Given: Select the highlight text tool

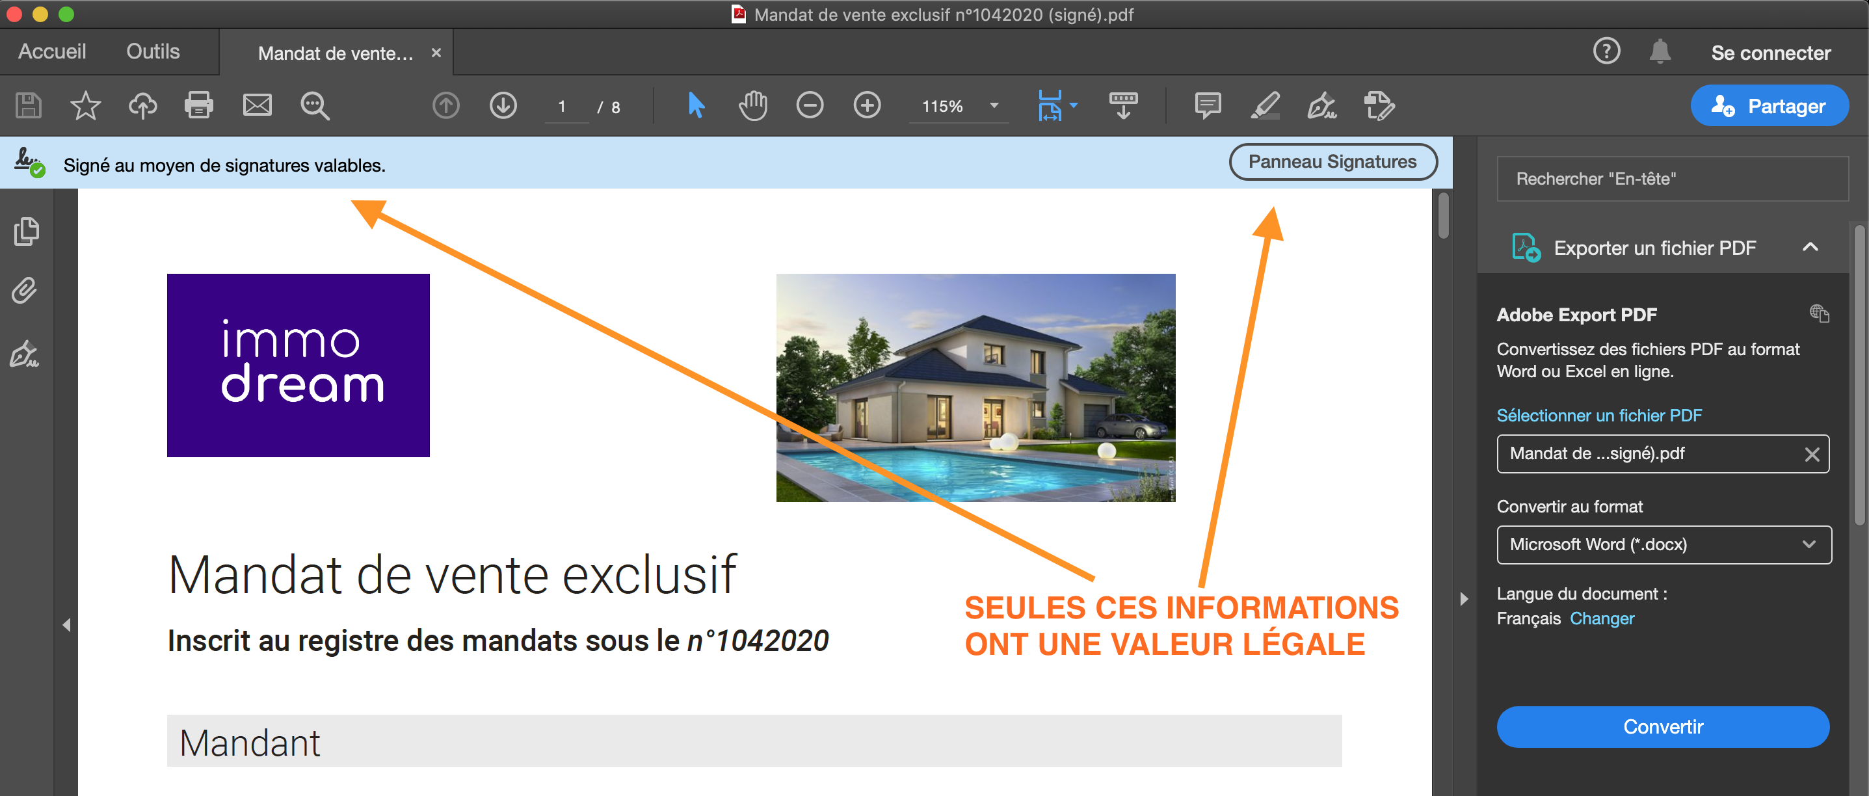Looking at the screenshot, I should pyautogui.click(x=1265, y=106).
